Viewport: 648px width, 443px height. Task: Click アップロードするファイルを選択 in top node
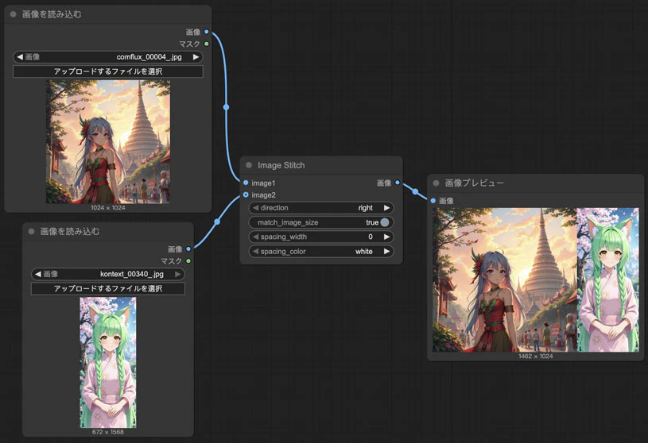click(108, 71)
